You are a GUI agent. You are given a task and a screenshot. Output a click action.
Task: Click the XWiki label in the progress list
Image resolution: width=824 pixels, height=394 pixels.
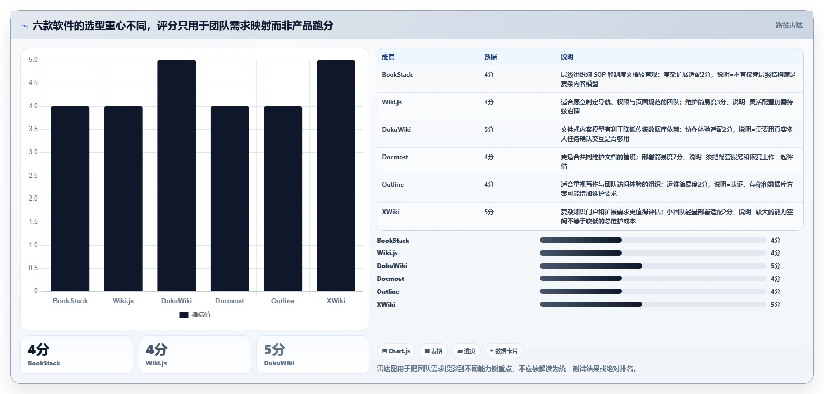coord(386,305)
